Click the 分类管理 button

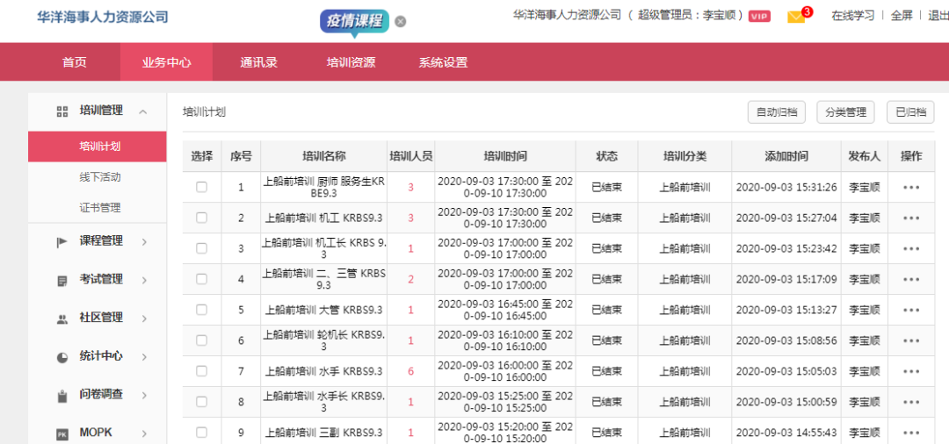pos(845,112)
